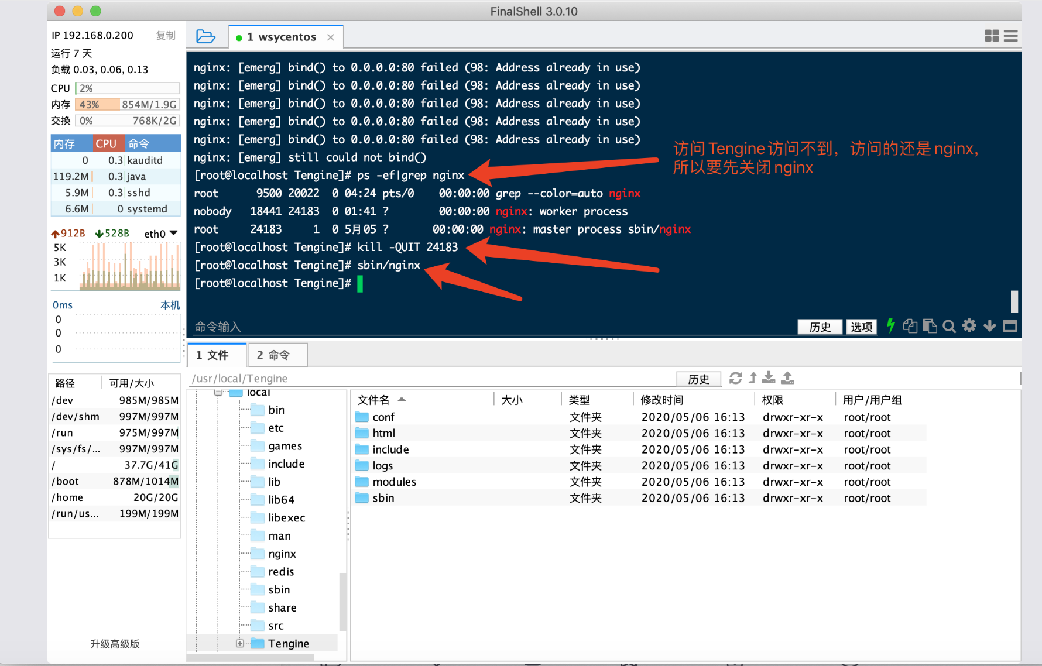Viewport: 1042px width, 666px height.
Task: Click the terminal fullscreen icon
Action: click(1010, 326)
